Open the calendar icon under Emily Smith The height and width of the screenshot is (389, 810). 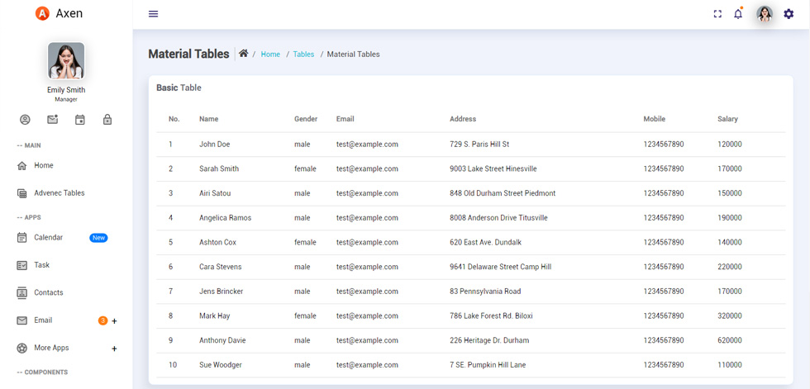click(x=80, y=120)
